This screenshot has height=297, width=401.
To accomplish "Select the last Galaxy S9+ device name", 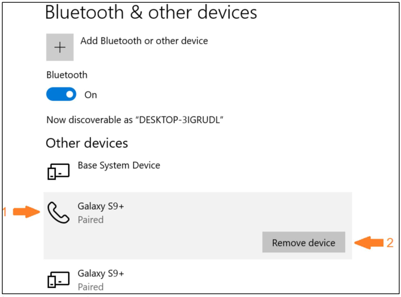I will [x=101, y=274].
